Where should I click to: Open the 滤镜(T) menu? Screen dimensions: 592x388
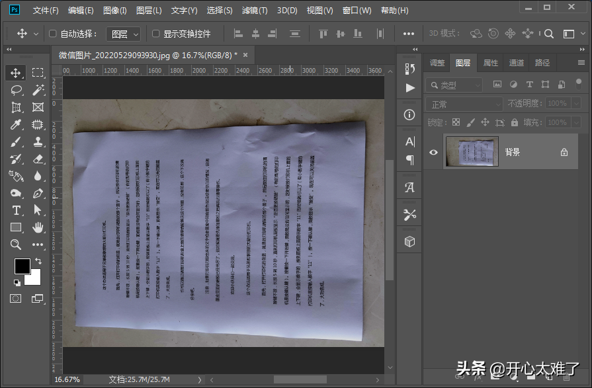pyautogui.click(x=255, y=11)
